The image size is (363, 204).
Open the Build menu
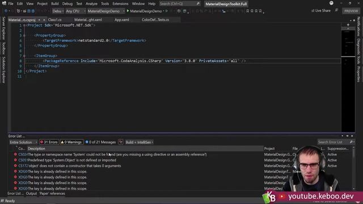pos(54,4)
